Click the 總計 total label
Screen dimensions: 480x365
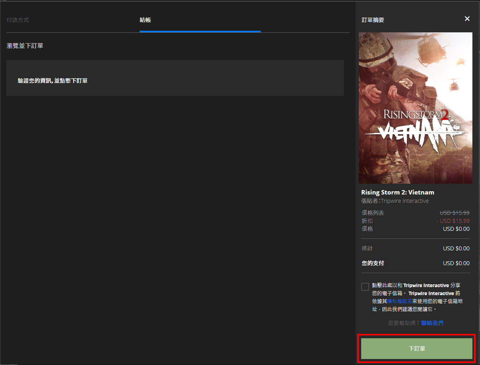367,248
